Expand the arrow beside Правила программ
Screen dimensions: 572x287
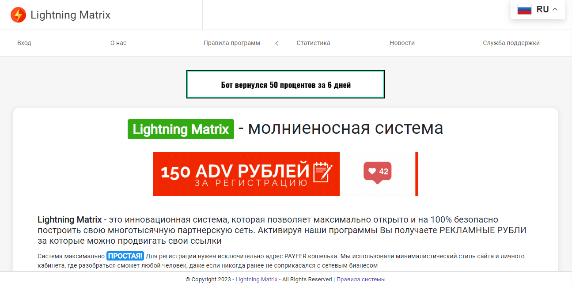coord(277,43)
